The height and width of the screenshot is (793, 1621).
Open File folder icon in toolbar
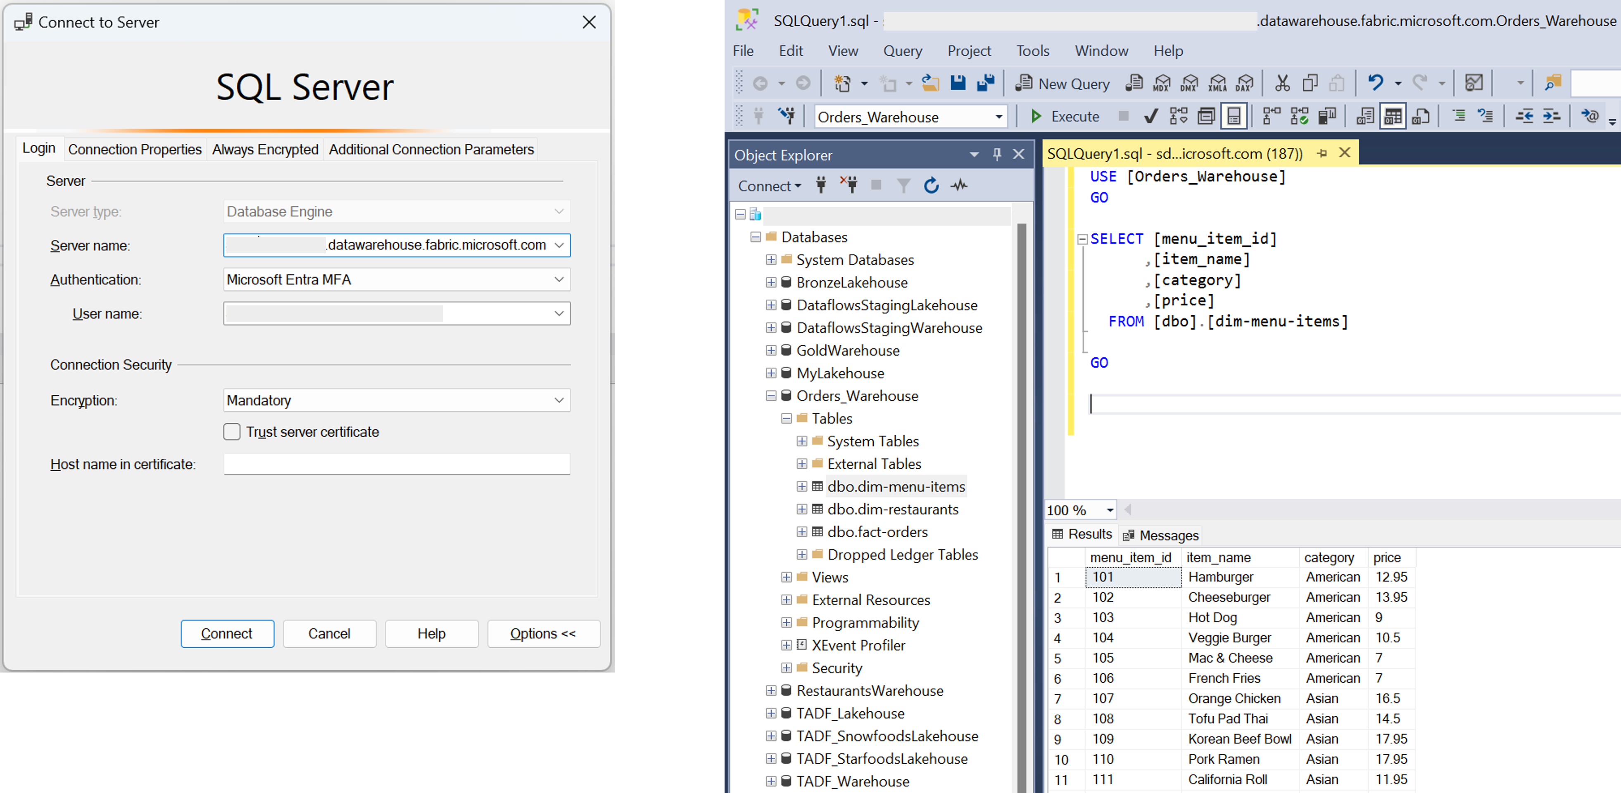930,83
